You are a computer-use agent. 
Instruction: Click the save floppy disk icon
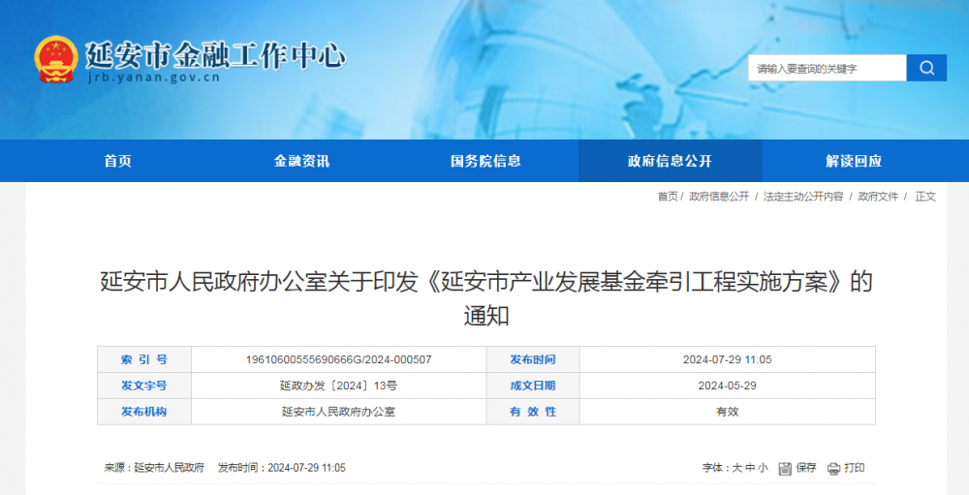click(x=786, y=468)
